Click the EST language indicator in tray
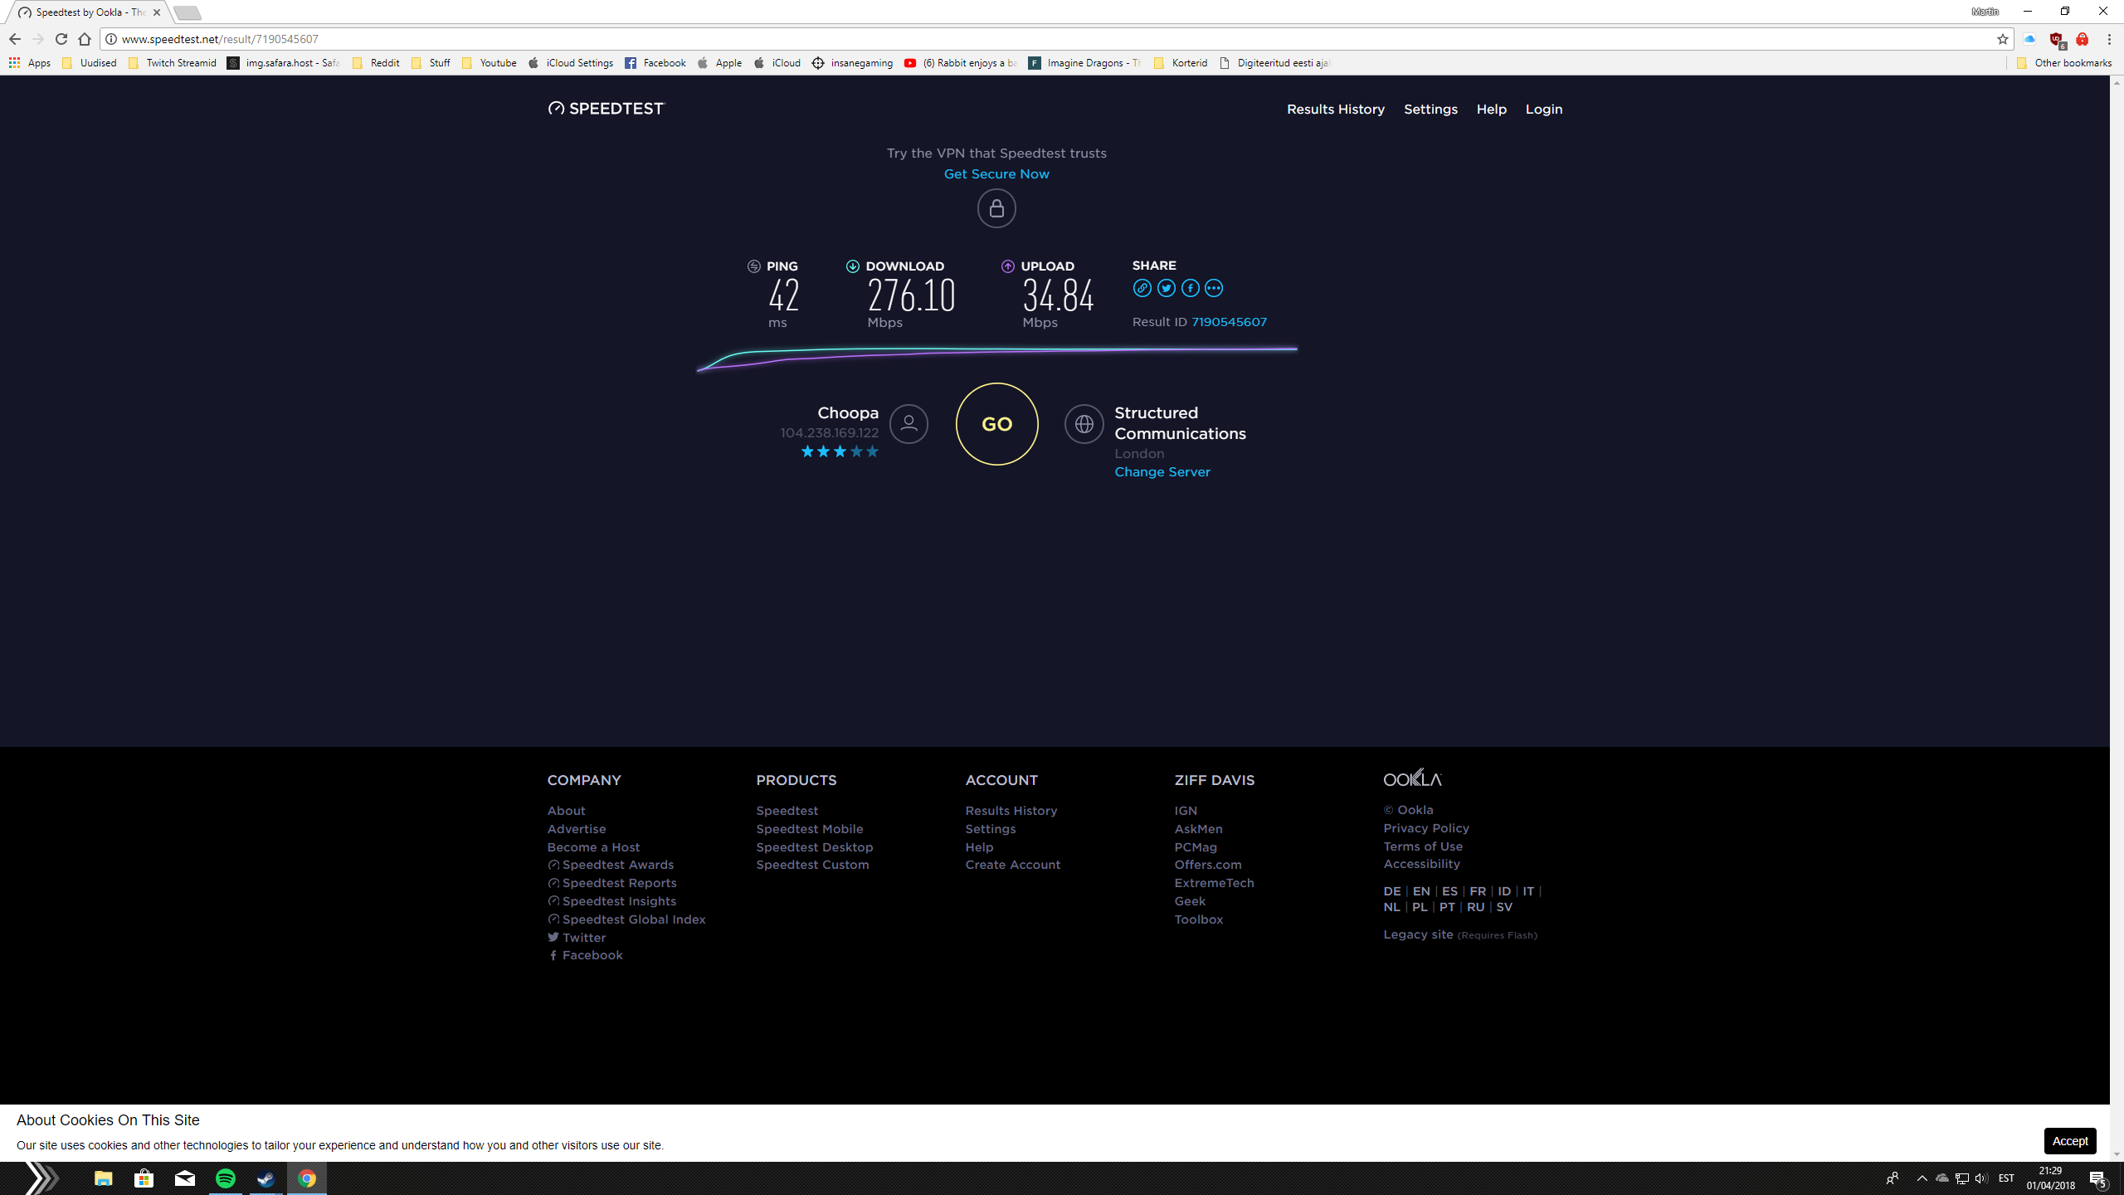This screenshot has width=2124, height=1195. pyautogui.click(x=2006, y=1178)
